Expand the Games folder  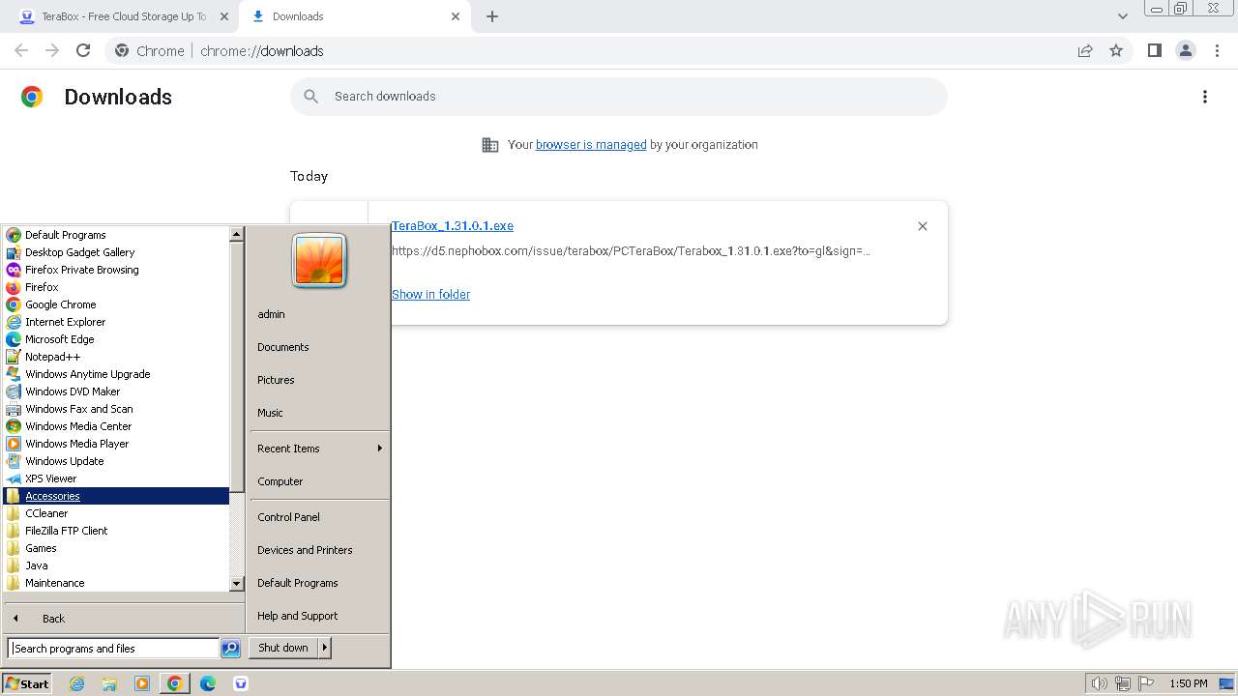pyautogui.click(x=116, y=548)
